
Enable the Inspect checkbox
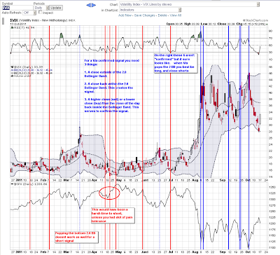pos(40,12)
